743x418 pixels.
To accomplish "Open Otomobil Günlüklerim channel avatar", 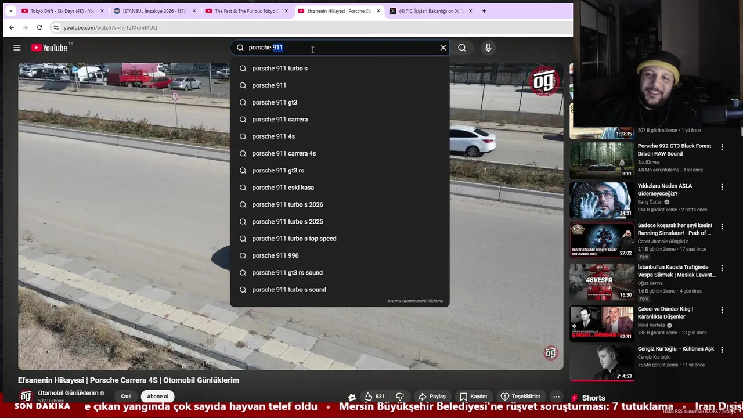I will [26, 396].
